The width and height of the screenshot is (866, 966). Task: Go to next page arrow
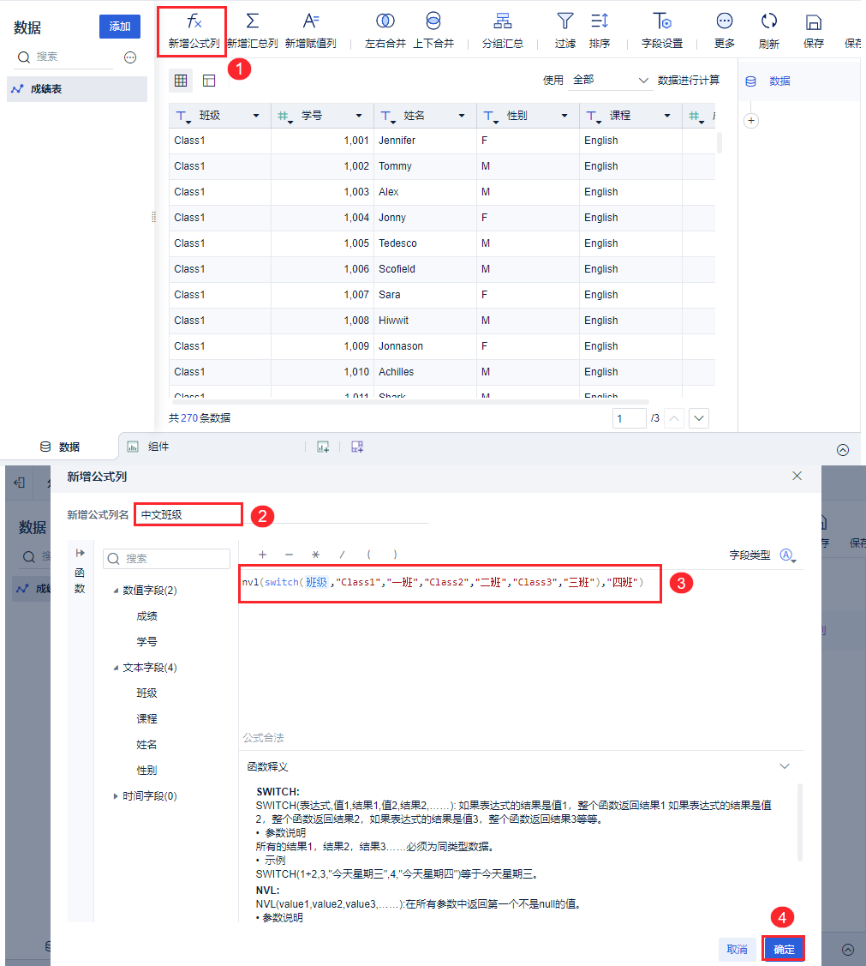coord(699,418)
